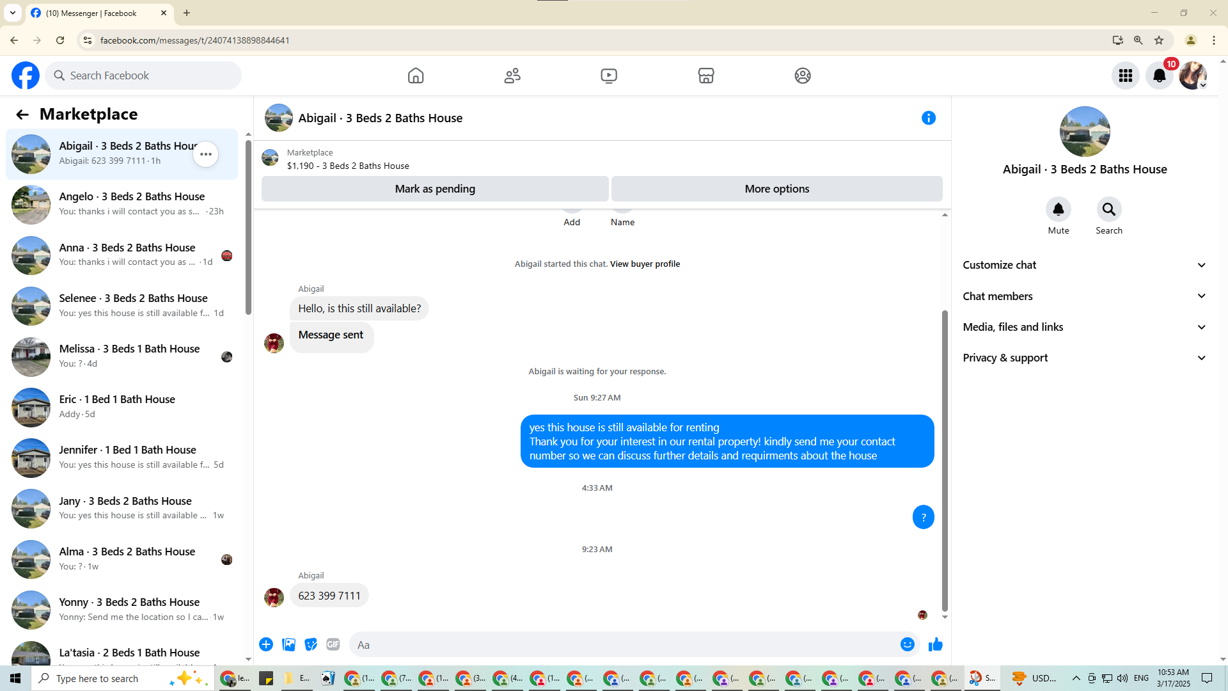Click the chat list scrollbar thumb
The width and height of the screenshot is (1228, 691).
248,227
